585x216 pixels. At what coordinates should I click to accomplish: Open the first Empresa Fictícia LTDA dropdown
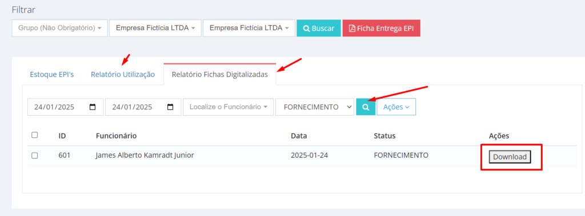155,28
